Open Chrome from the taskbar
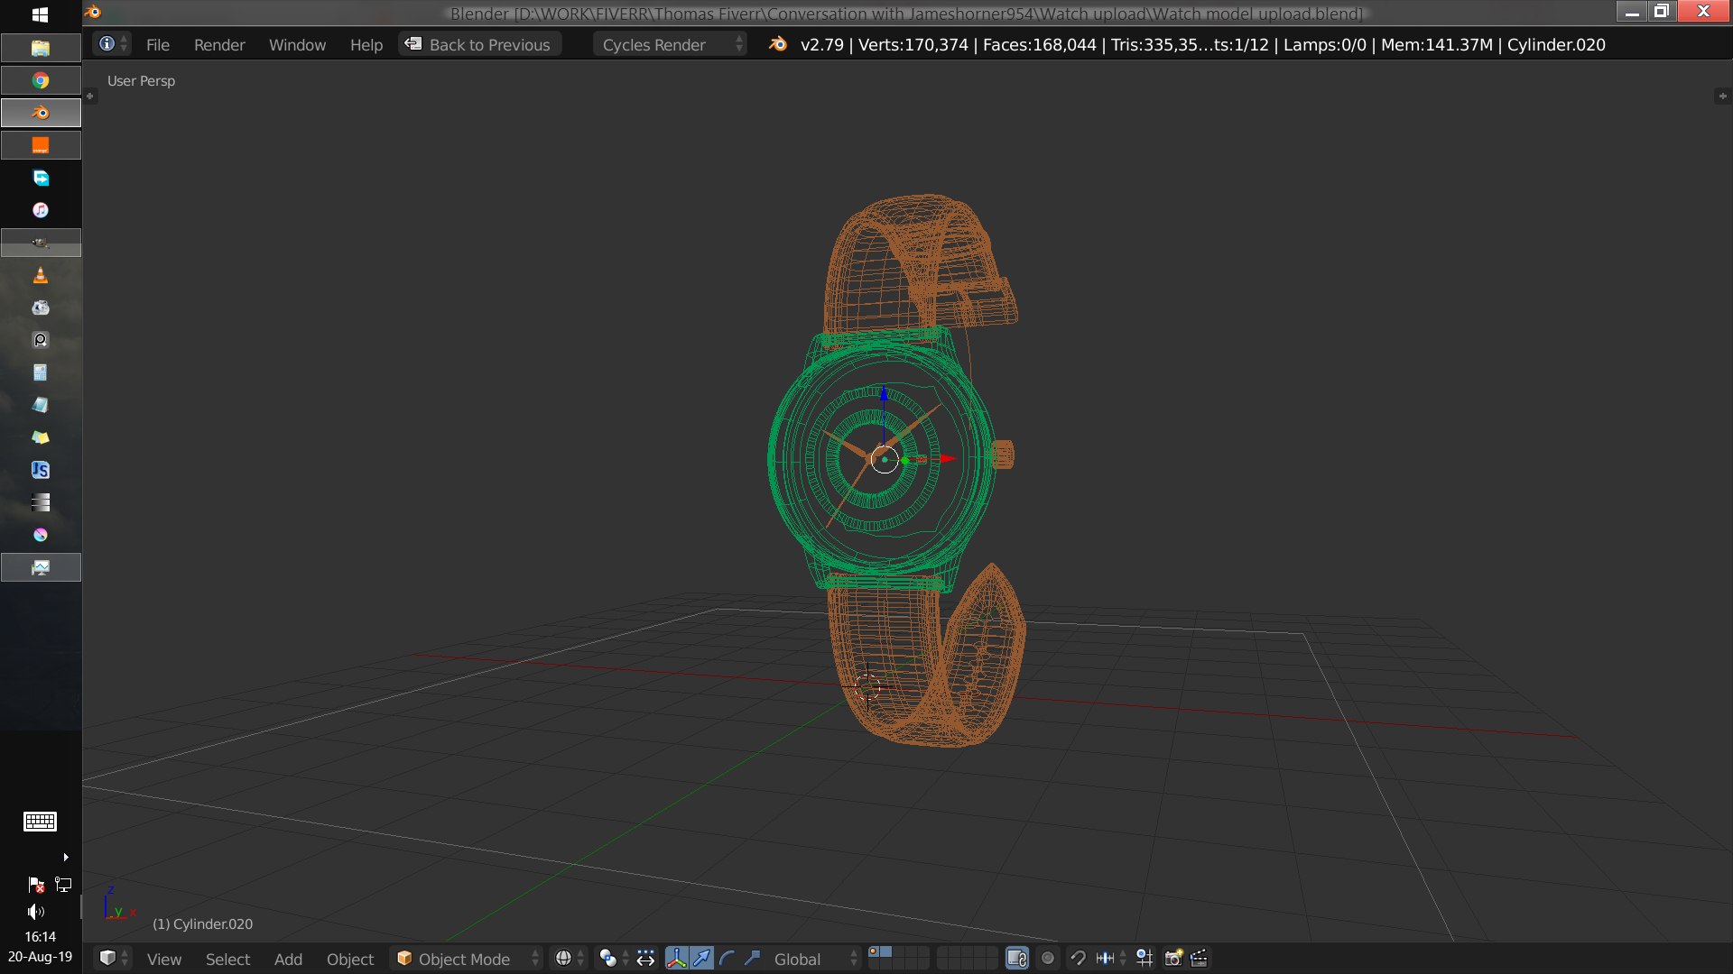Viewport: 1733px width, 974px height. (41, 80)
